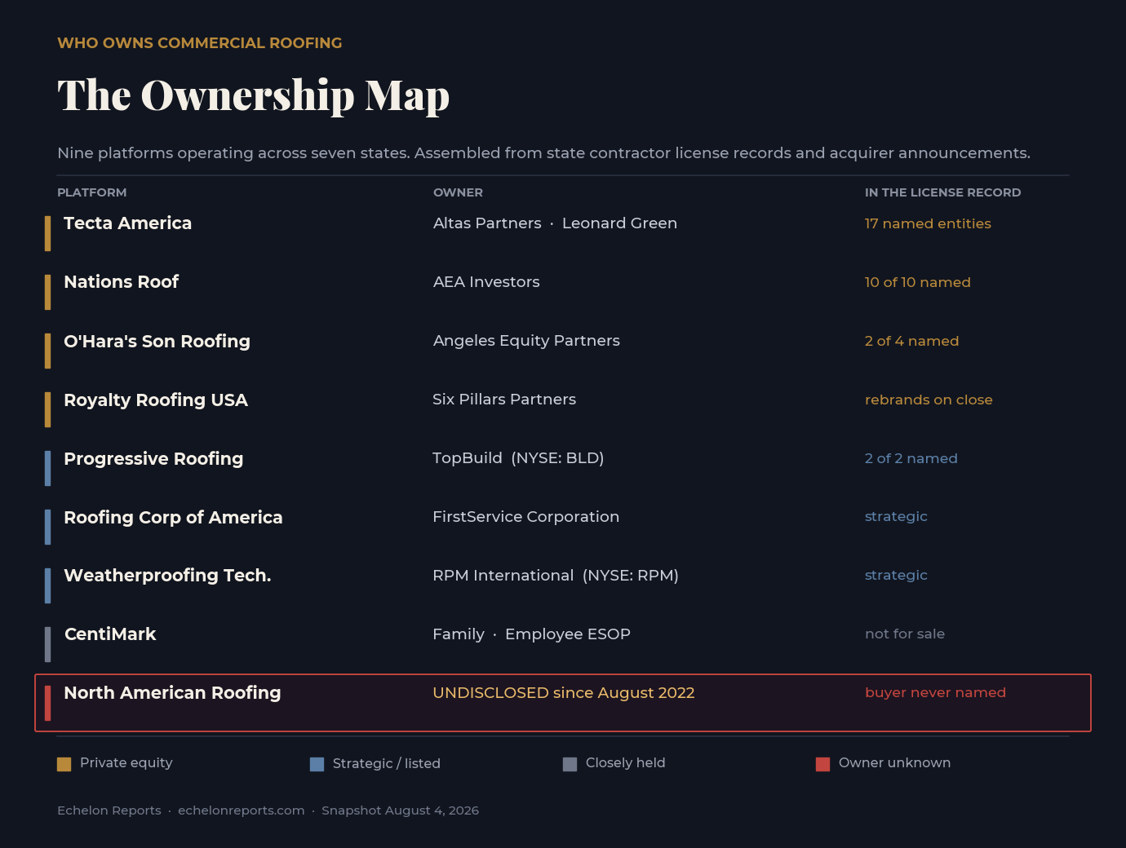Click The Ownership Map title
The height and width of the screenshot is (848, 1126).
253,96
